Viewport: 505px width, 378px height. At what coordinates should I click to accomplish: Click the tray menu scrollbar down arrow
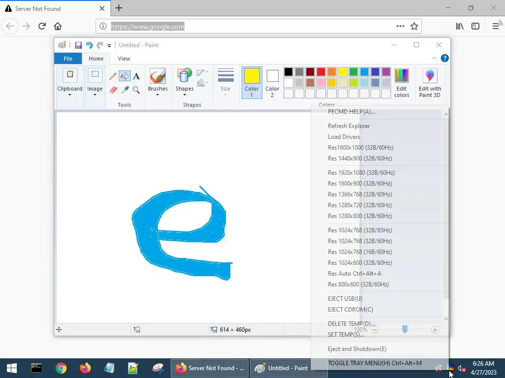446,318
